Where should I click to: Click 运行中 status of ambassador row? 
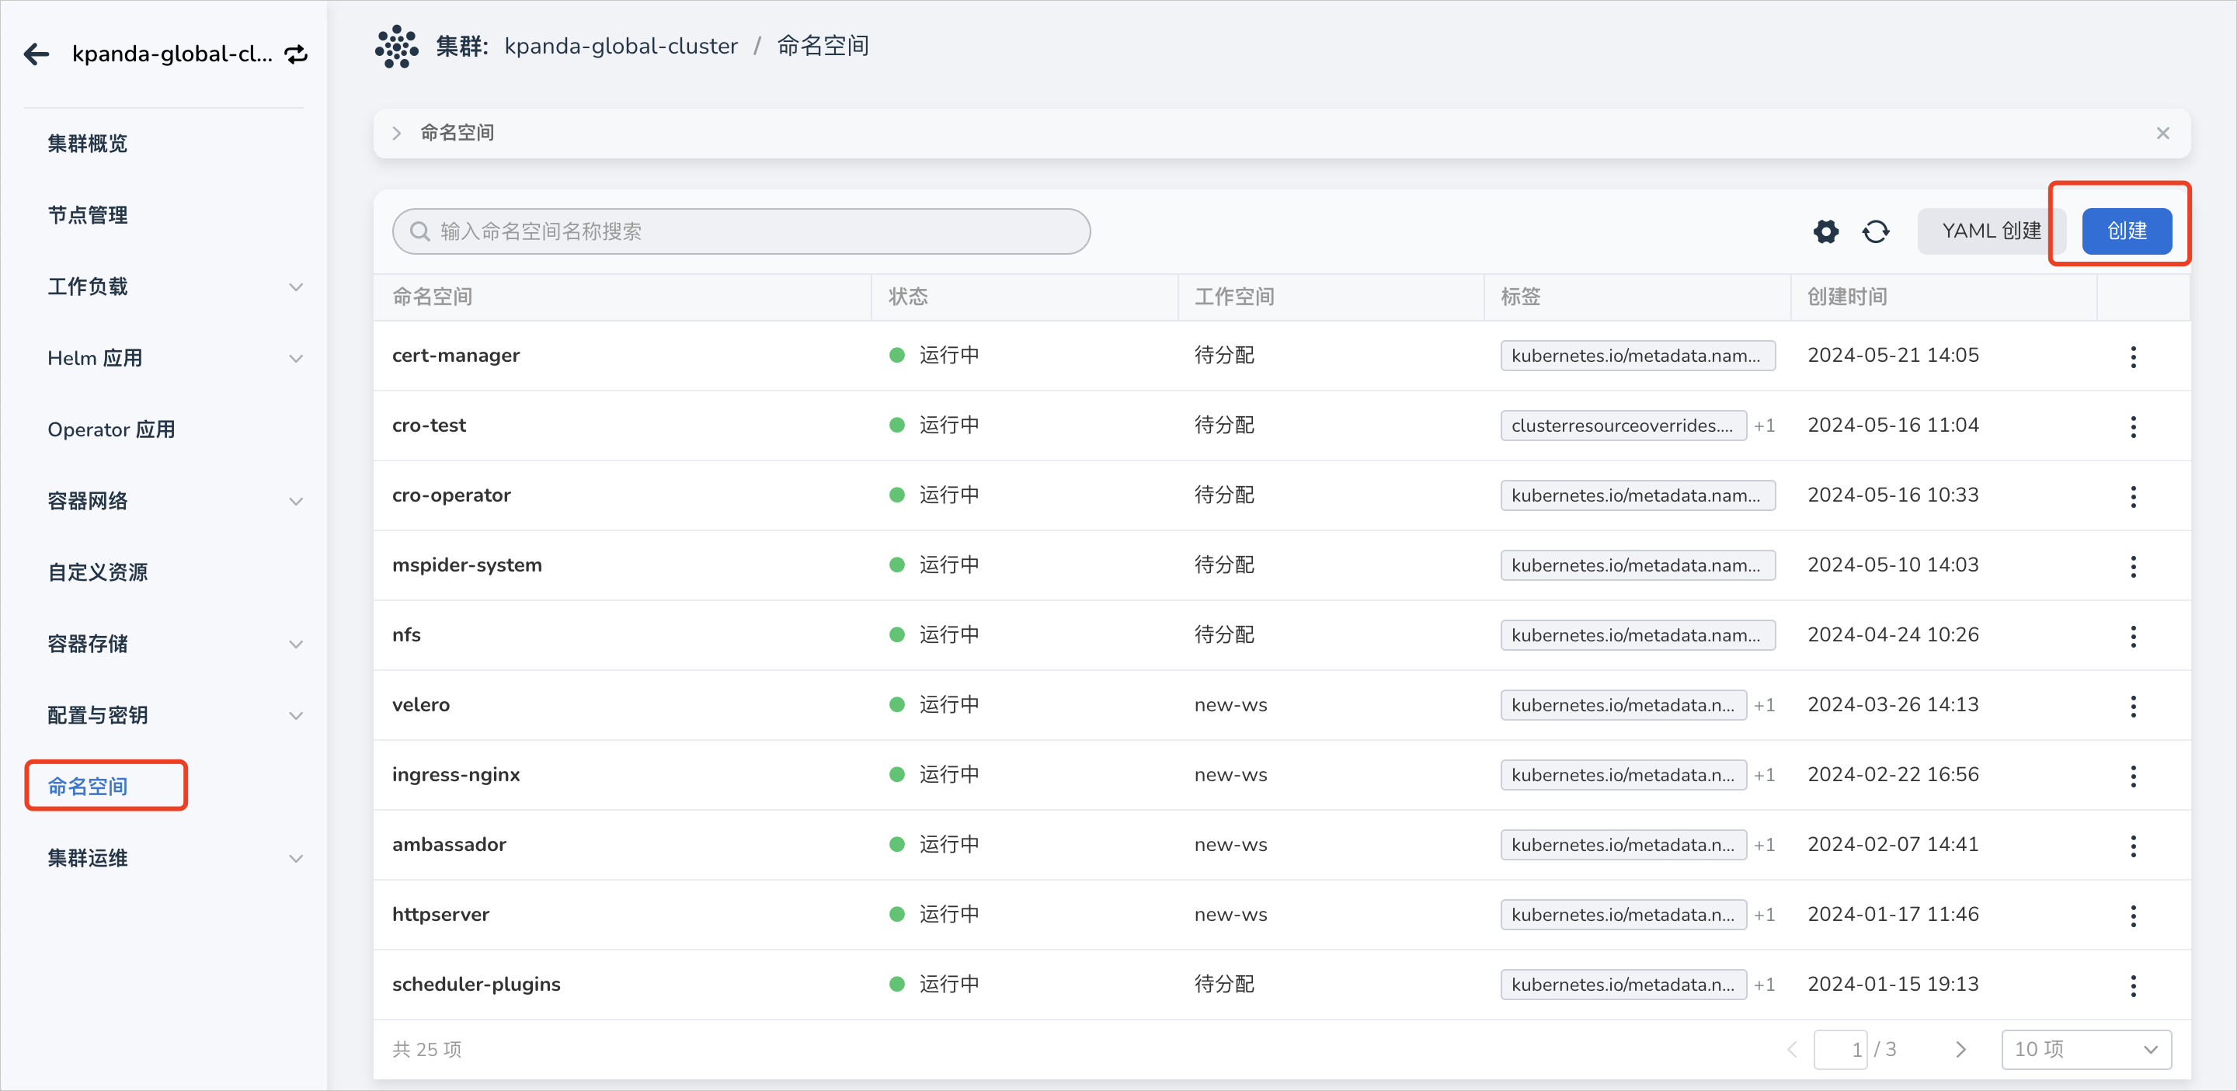pos(948,846)
